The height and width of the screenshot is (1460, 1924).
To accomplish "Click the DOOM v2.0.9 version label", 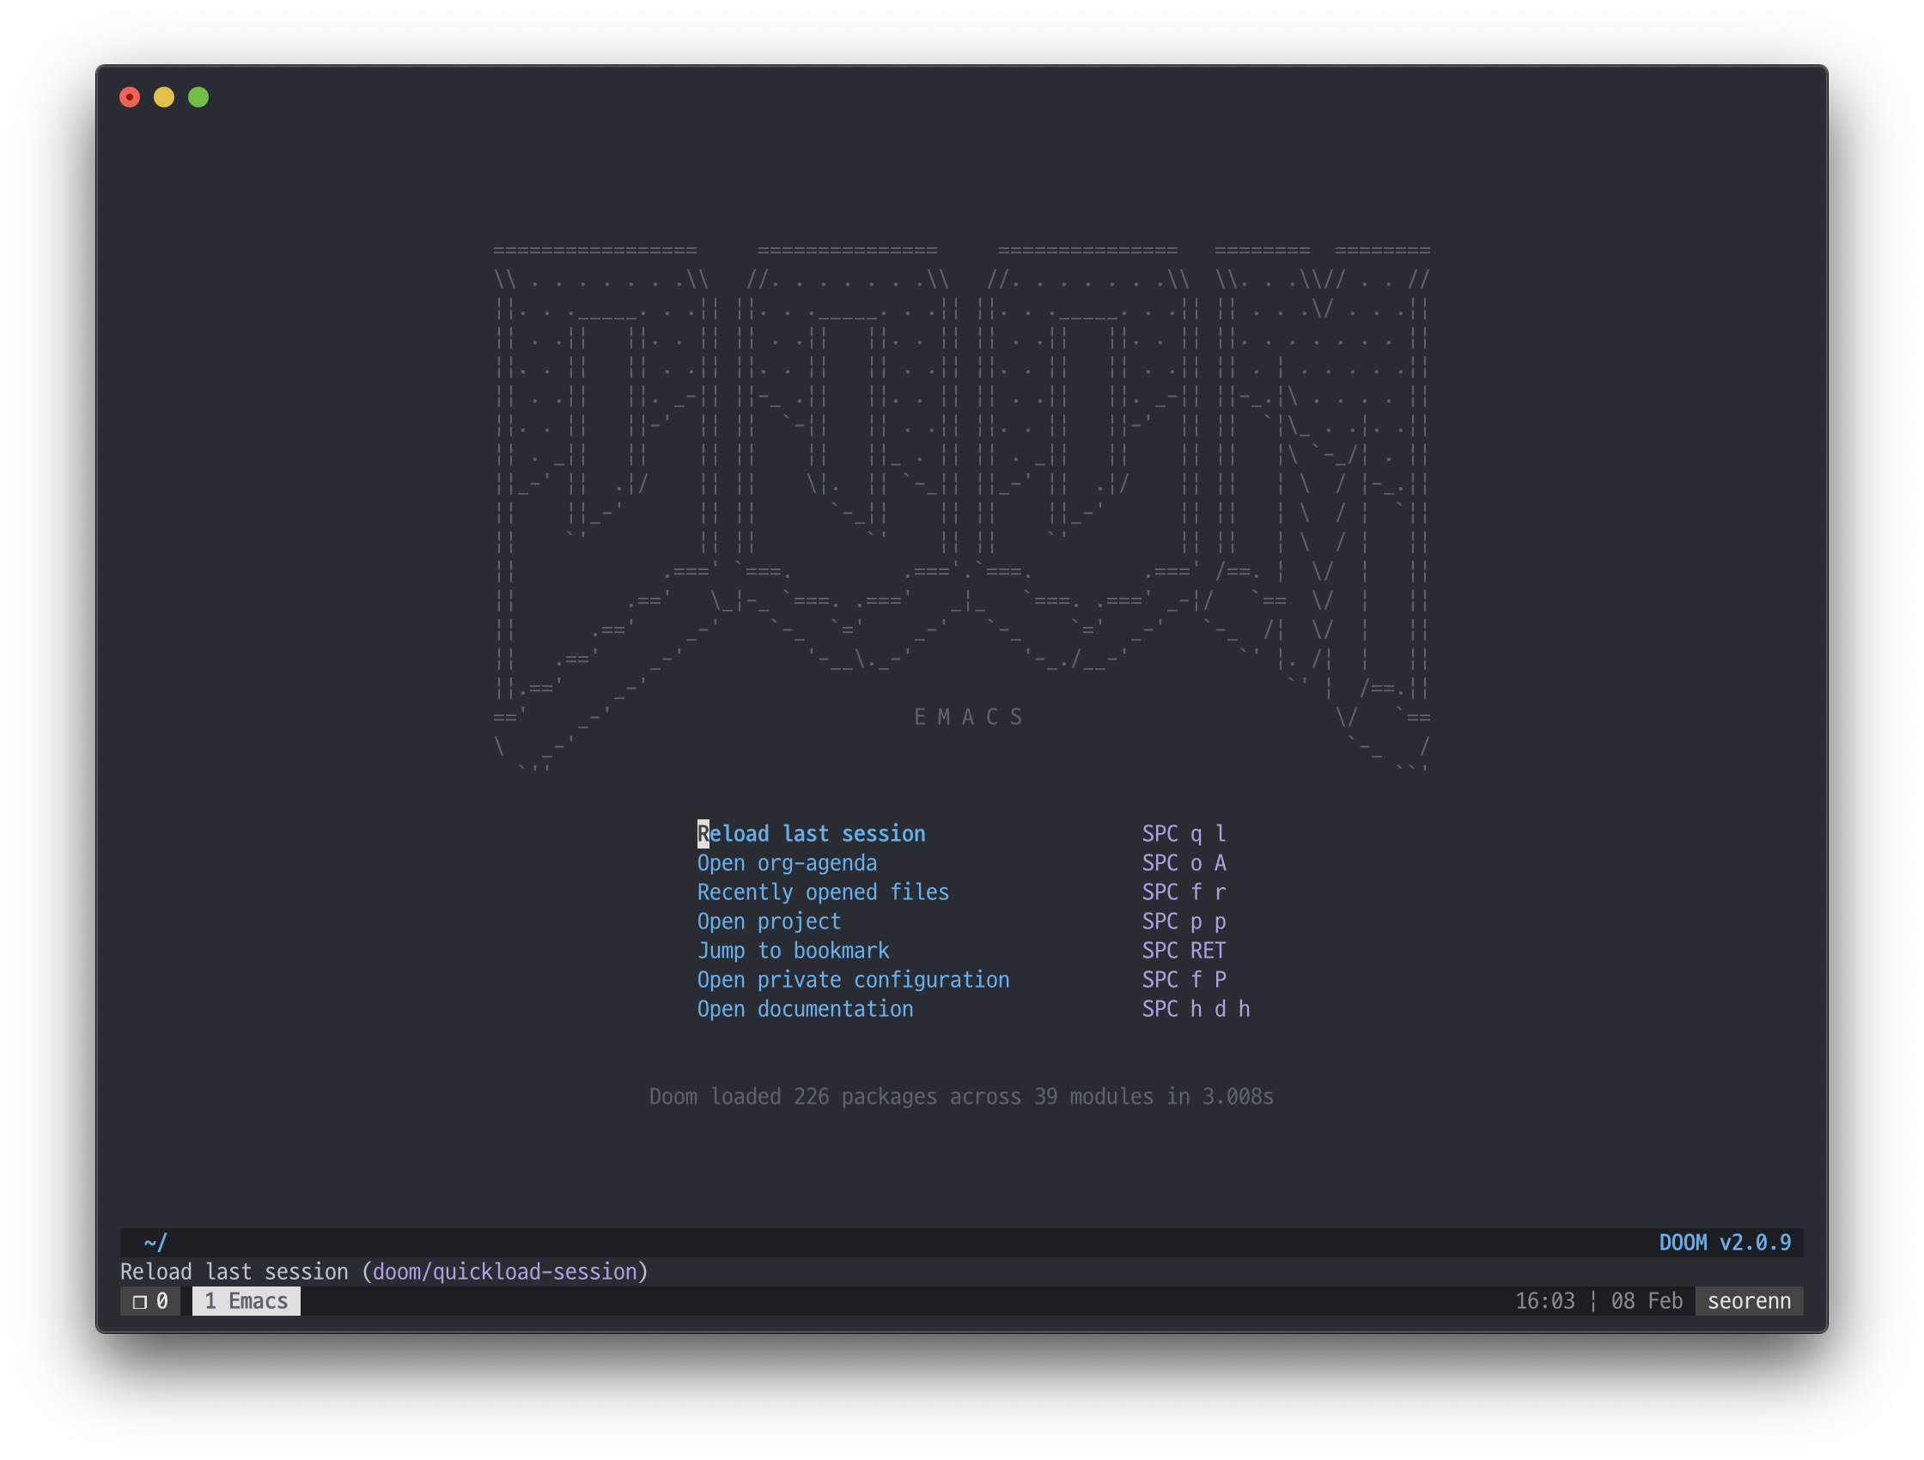I will (x=1724, y=1243).
